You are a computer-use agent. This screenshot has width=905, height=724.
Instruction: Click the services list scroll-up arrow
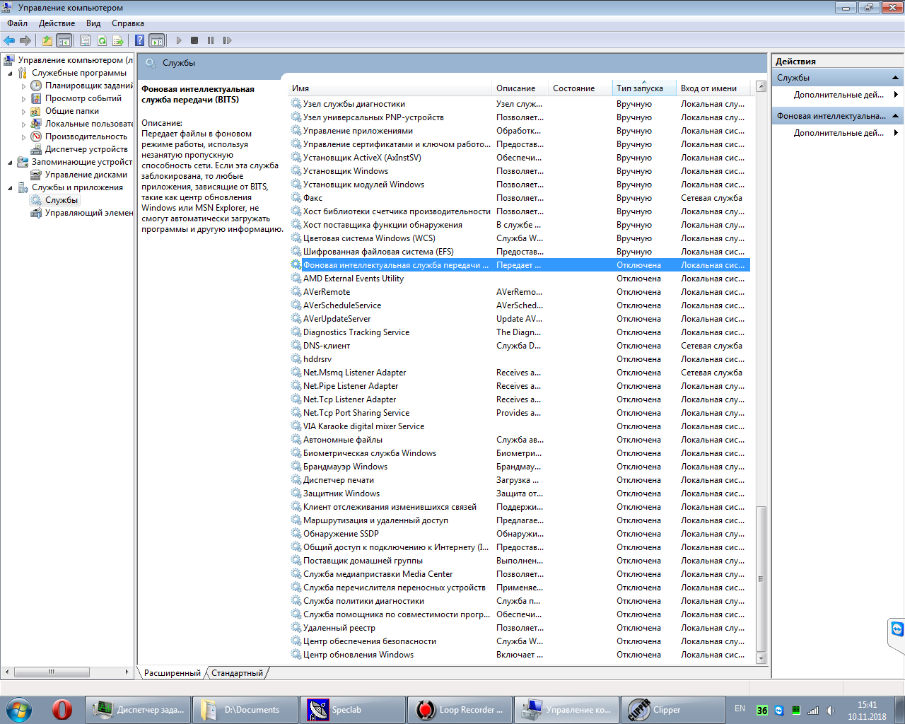[x=761, y=86]
